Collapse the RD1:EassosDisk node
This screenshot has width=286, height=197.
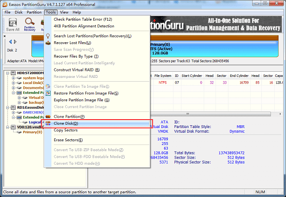tap(8, 107)
